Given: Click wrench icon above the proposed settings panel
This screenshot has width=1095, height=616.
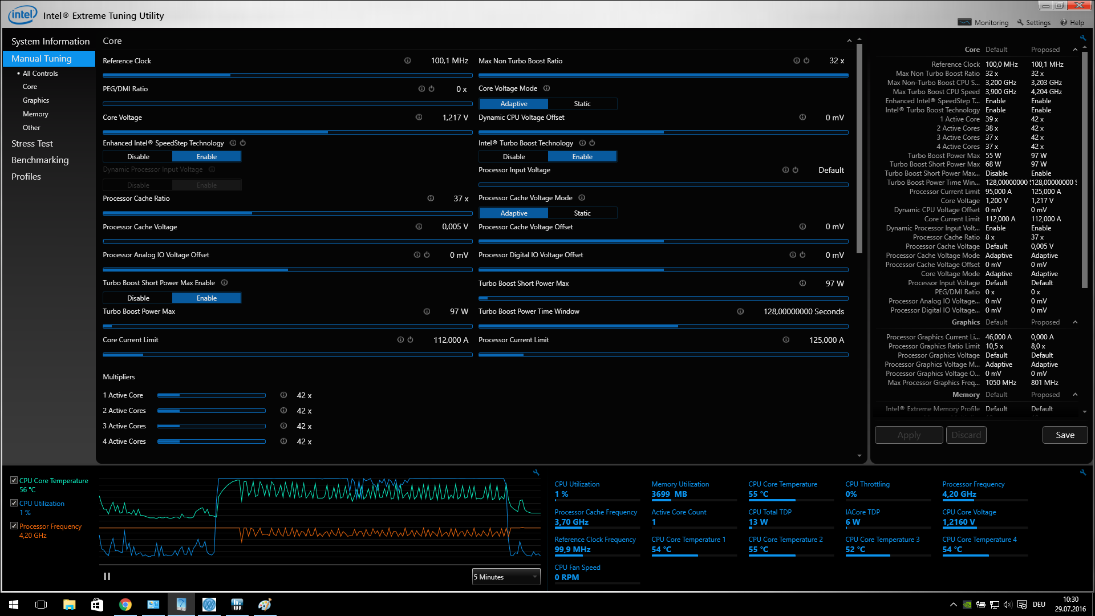Looking at the screenshot, I should (x=1082, y=38).
